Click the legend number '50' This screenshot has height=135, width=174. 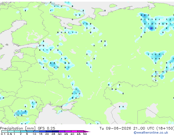coord(85,134)
